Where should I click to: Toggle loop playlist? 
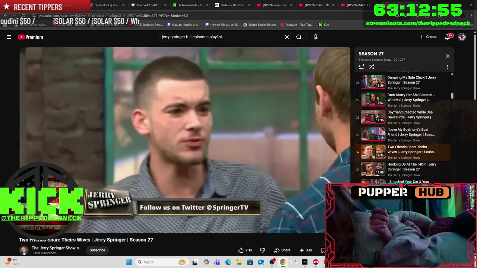361,67
